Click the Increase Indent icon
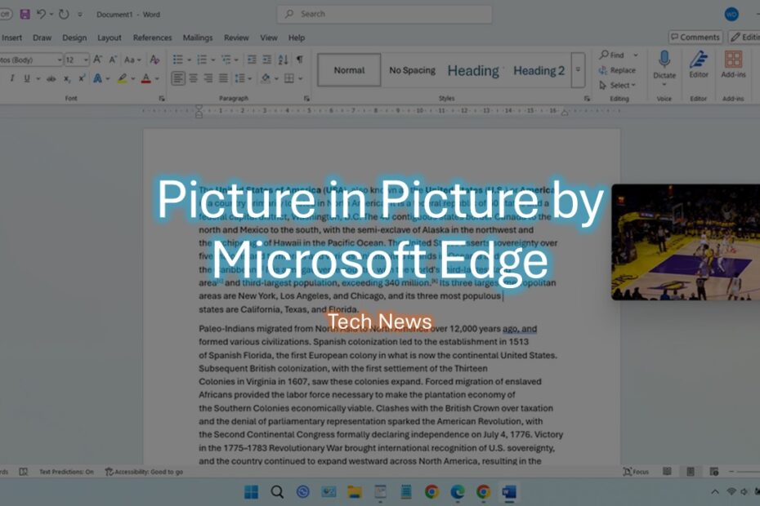This screenshot has width=760, height=506. (266, 60)
